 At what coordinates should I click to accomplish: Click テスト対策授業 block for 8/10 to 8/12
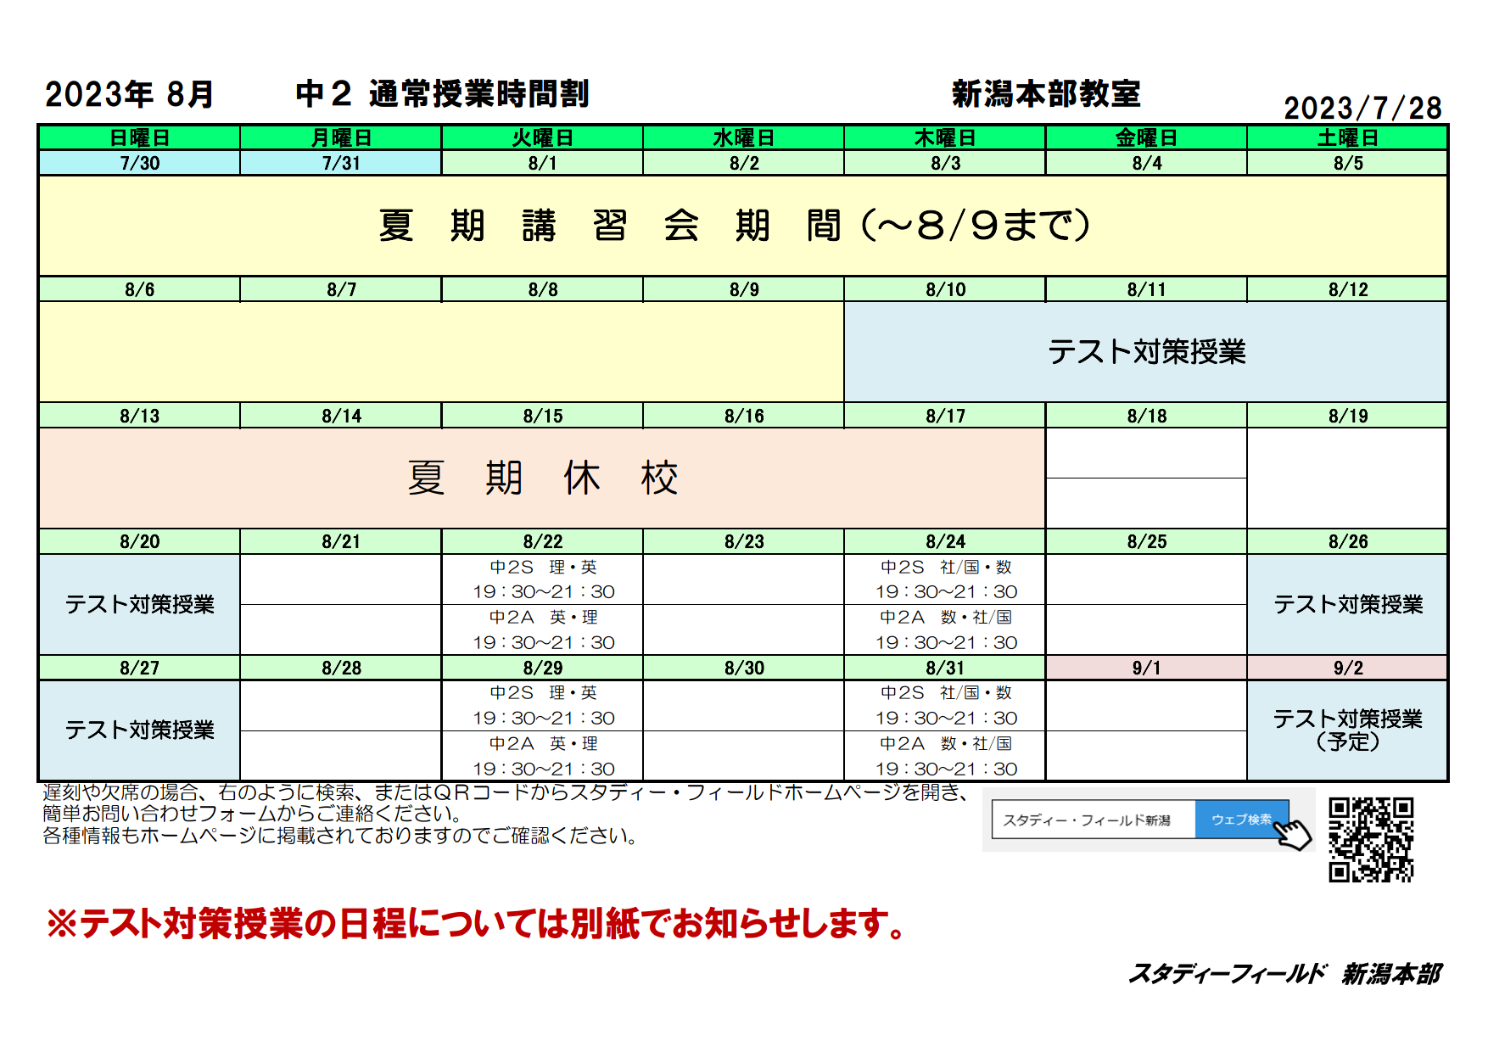[x=1146, y=351]
